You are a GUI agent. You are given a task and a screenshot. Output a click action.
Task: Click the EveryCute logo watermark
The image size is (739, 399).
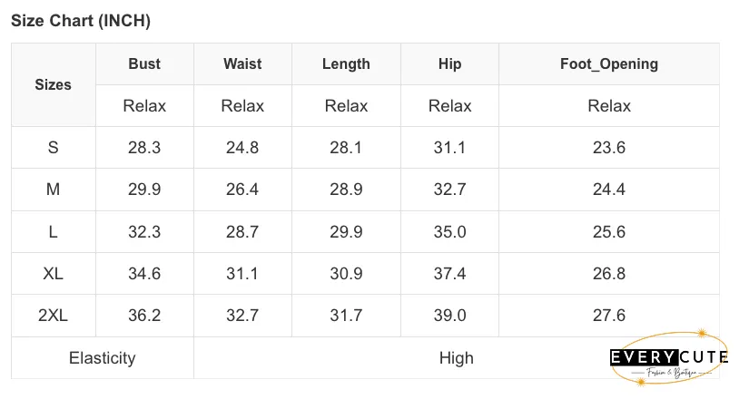click(x=668, y=358)
